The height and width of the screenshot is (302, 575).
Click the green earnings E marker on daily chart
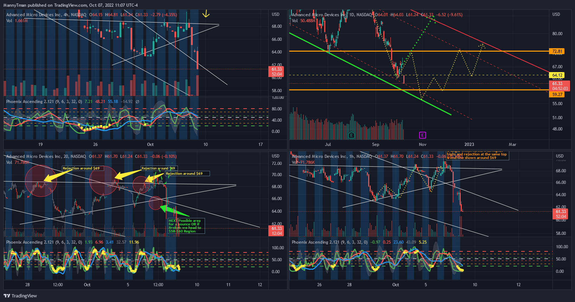[x=351, y=135]
